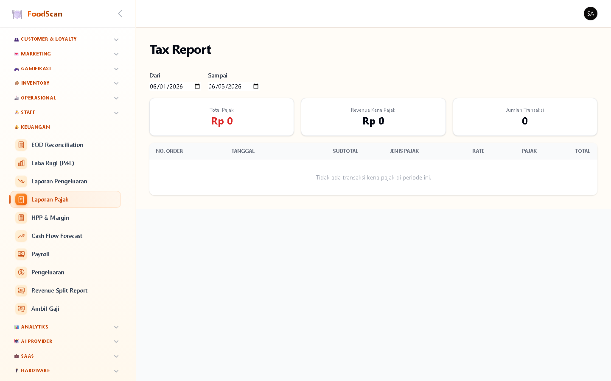This screenshot has height=381, width=611.
Task: Click the Pengeluaran dollar coin icon
Action: [x=21, y=272]
